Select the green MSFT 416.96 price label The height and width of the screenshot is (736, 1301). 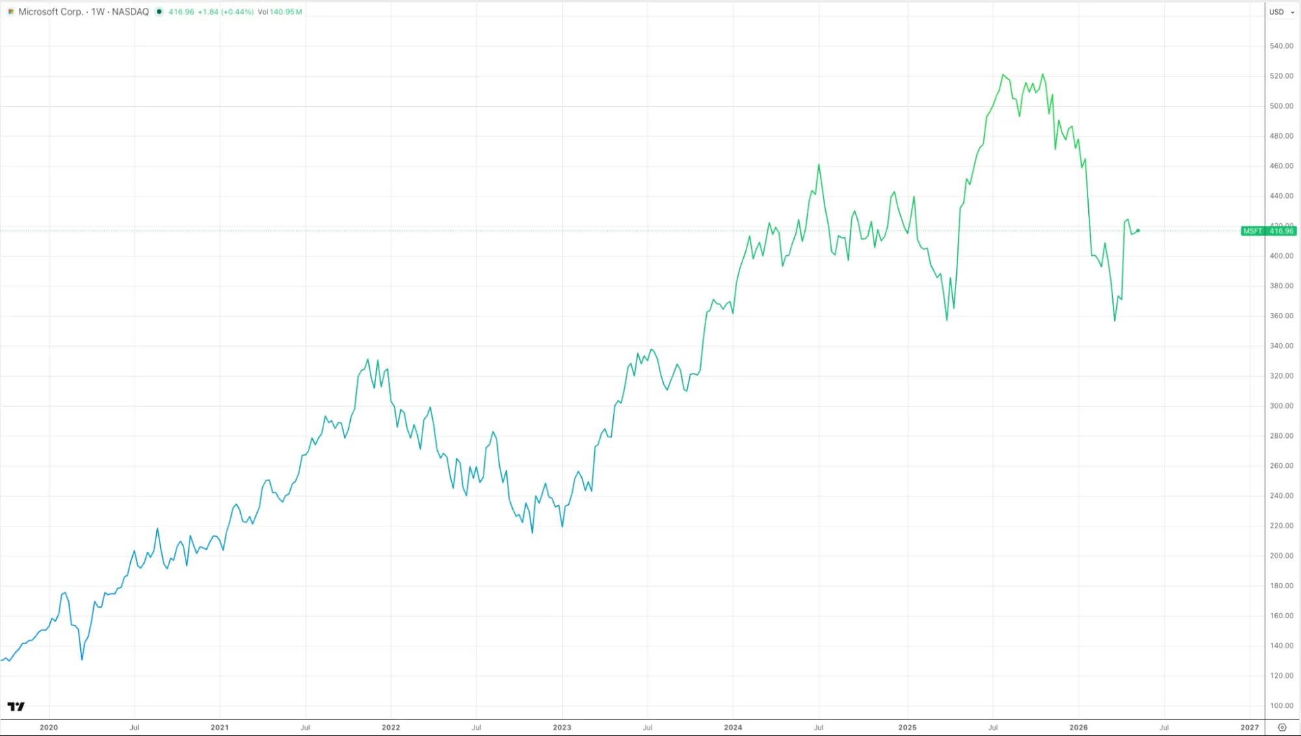1268,231
